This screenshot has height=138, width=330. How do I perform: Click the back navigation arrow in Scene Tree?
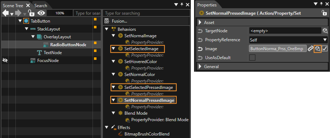(5, 13)
